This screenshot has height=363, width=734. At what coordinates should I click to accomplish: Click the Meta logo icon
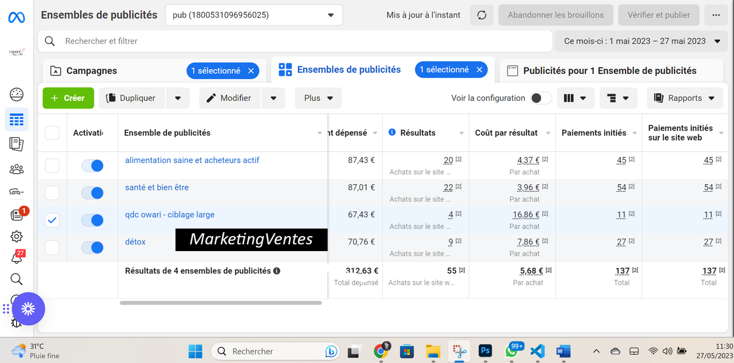tap(16, 17)
